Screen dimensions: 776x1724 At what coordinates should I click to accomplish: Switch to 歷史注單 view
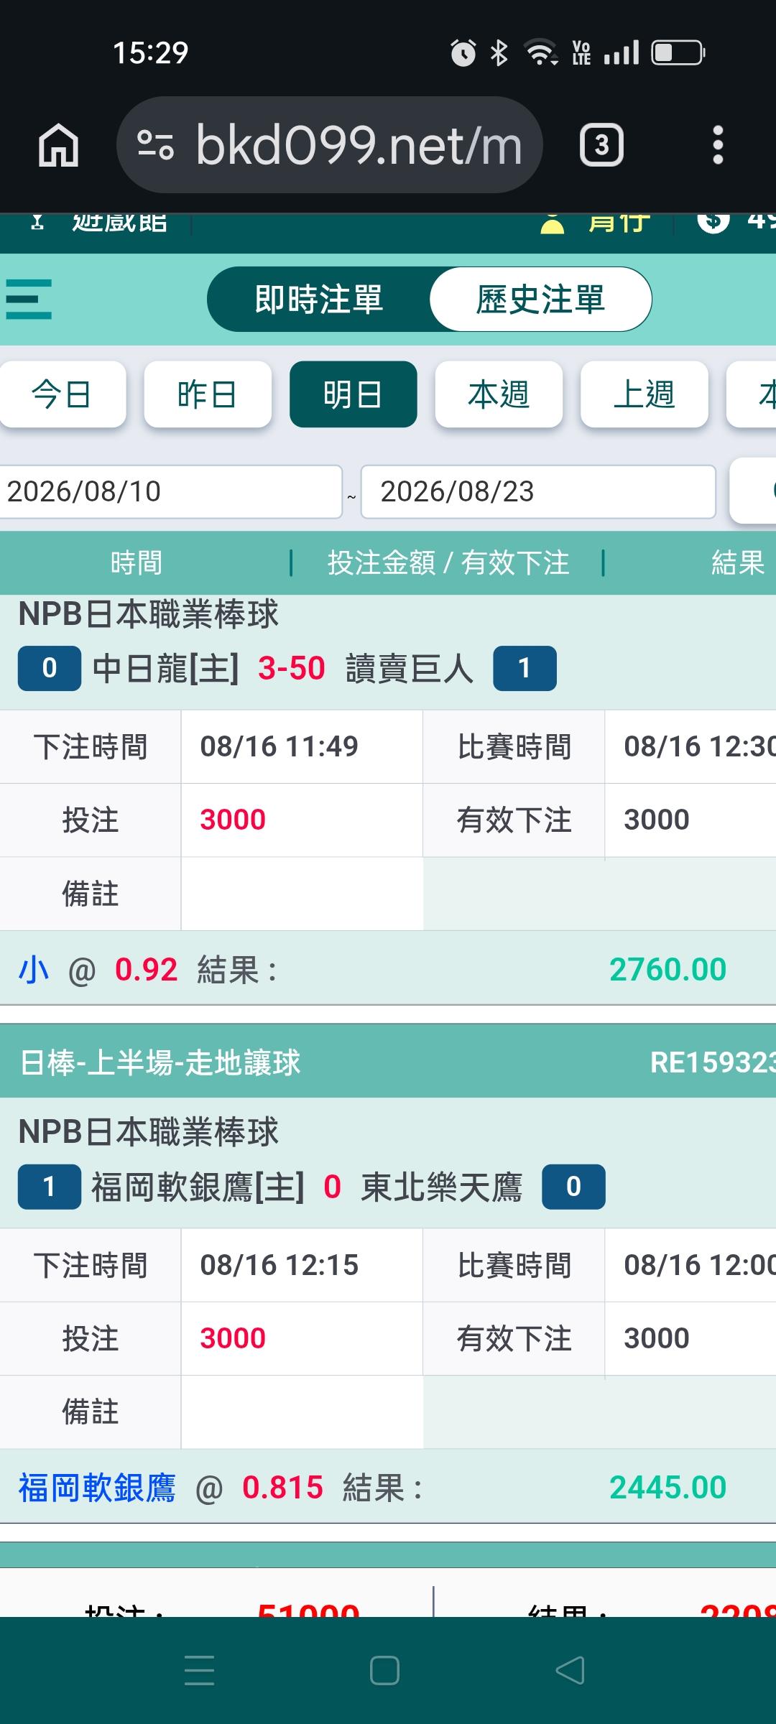[x=540, y=299]
